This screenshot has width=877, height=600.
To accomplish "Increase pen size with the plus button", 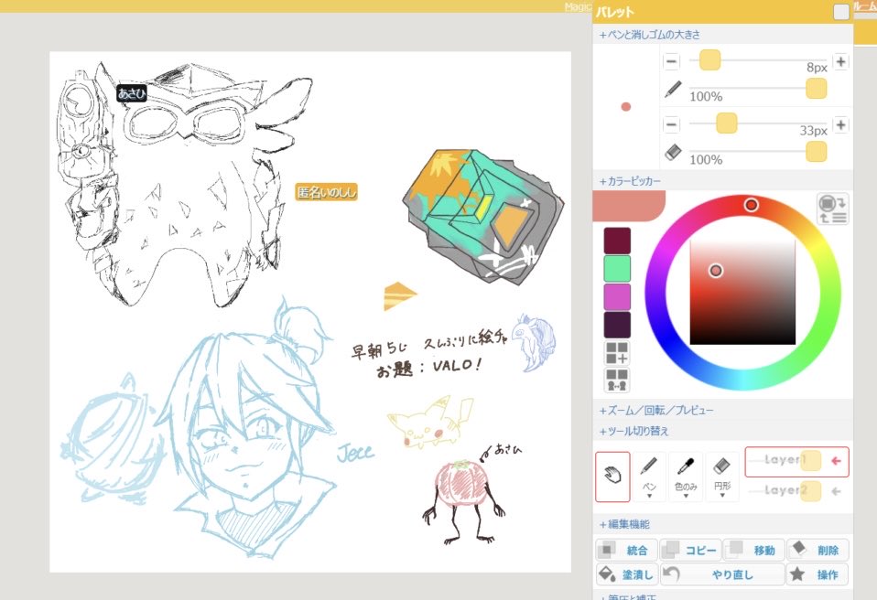I will click(840, 61).
